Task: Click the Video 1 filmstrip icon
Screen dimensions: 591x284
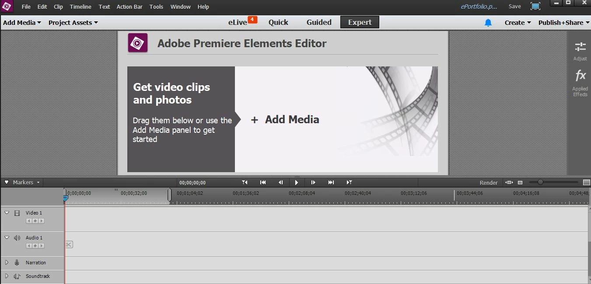Action: click(x=17, y=213)
